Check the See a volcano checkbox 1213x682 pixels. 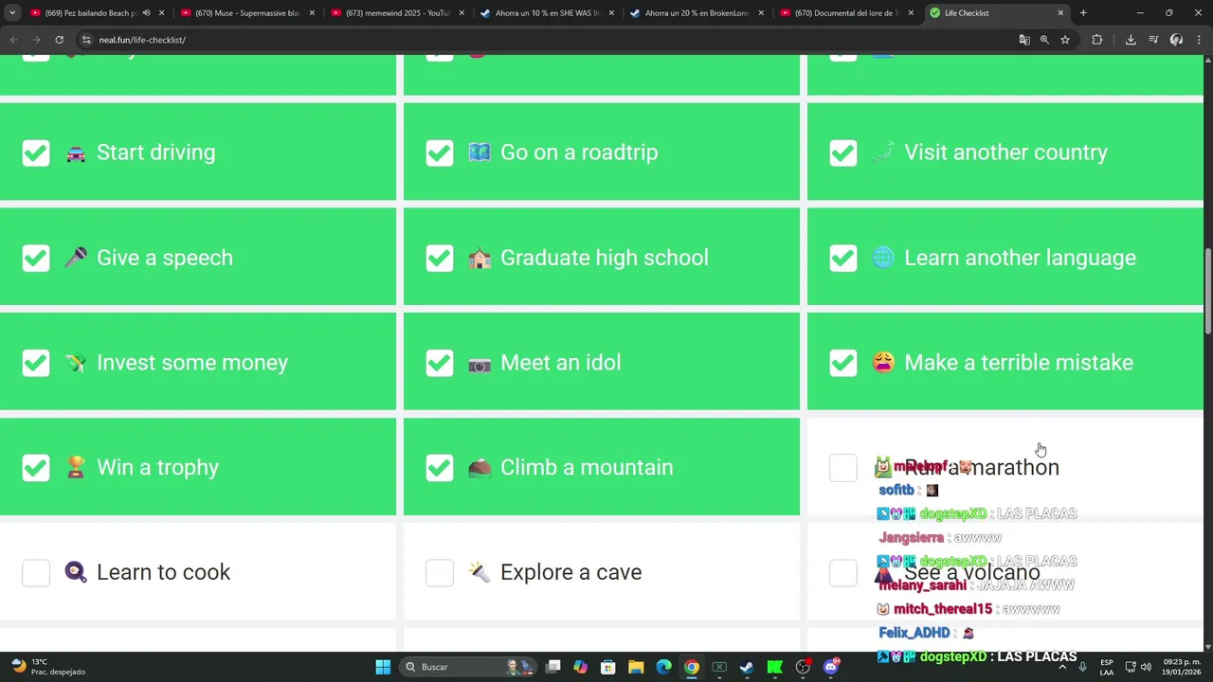(x=843, y=572)
